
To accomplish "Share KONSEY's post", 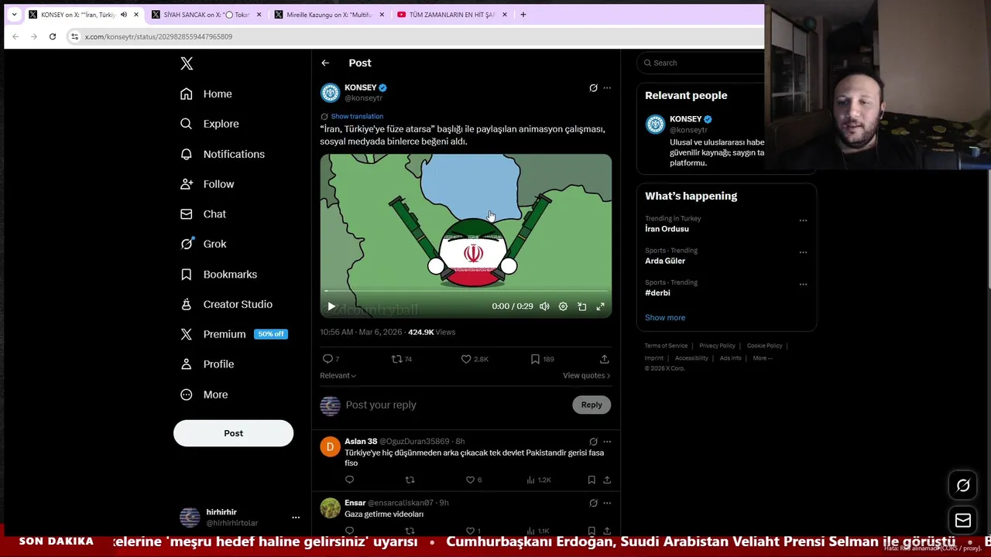I will click(605, 359).
